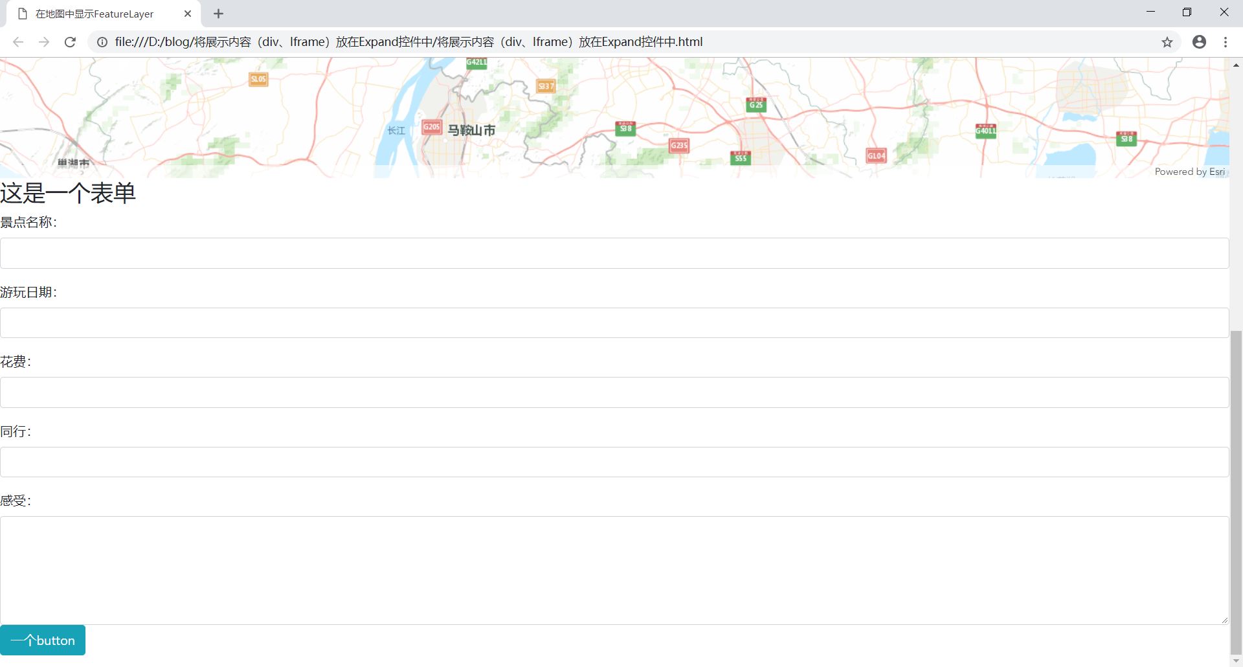Click the vertical scrollbar thumb

(x=1236, y=492)
